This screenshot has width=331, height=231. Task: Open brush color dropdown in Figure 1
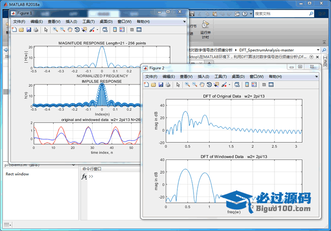pyautogui.click(x=97, y=30)
